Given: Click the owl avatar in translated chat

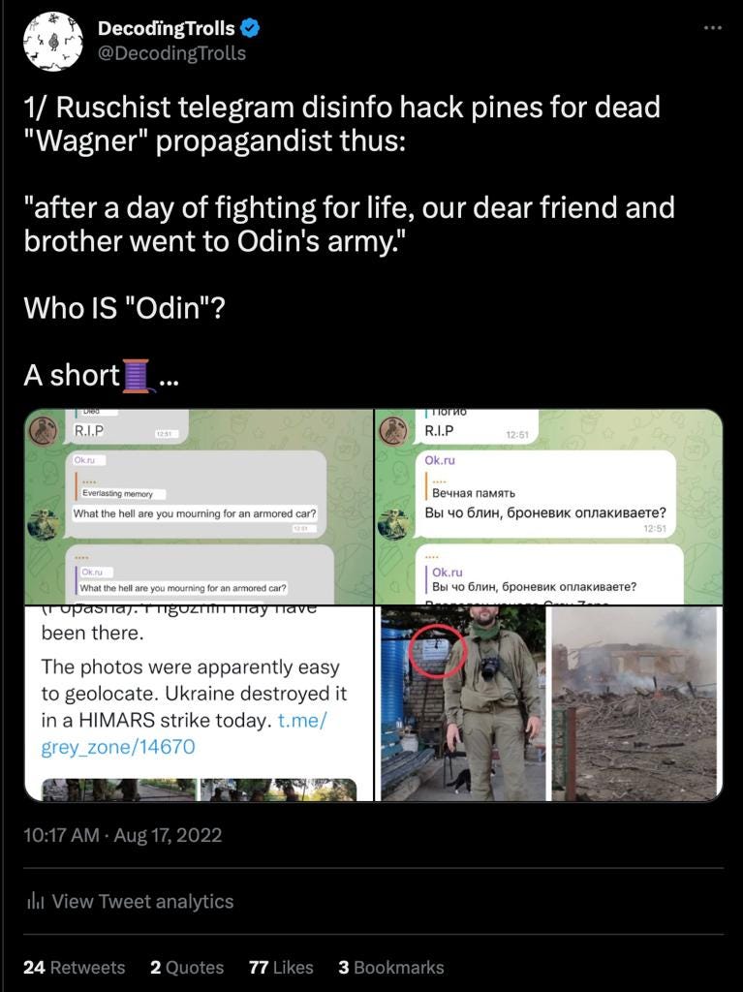Looking at the screenshot, I should (x=44, y=431).
